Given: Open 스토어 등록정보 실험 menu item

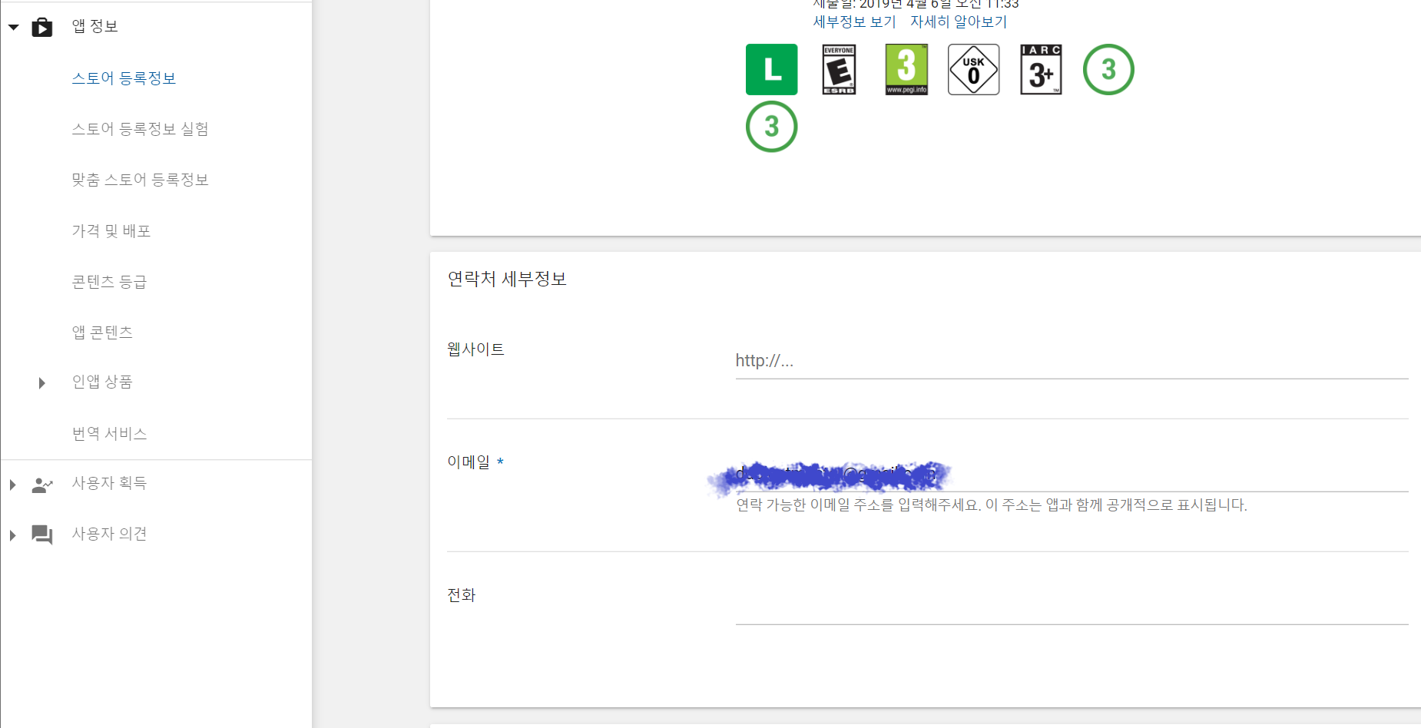Looking at the screenshot, I should pos(140,129).
